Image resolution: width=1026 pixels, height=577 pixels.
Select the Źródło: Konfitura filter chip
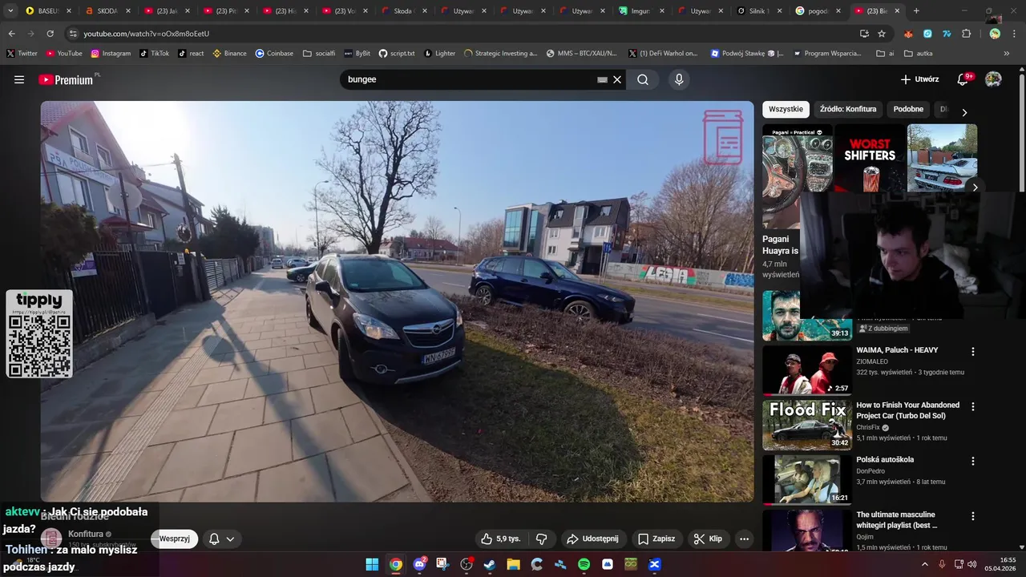point(848,109)
